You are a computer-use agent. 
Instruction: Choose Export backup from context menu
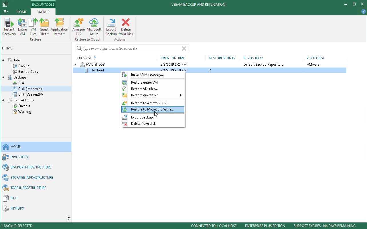[x=153, y=117]
